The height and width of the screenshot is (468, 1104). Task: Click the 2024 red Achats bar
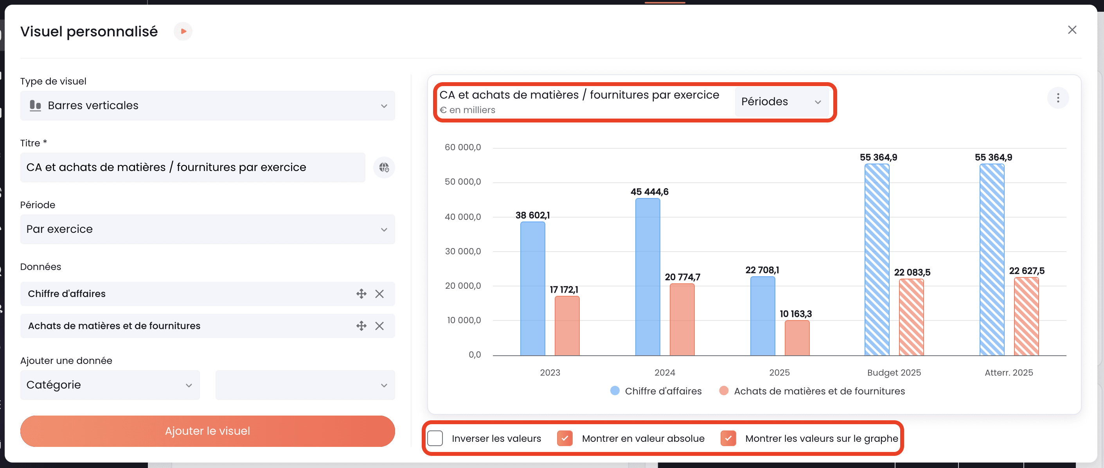point(682,319)
